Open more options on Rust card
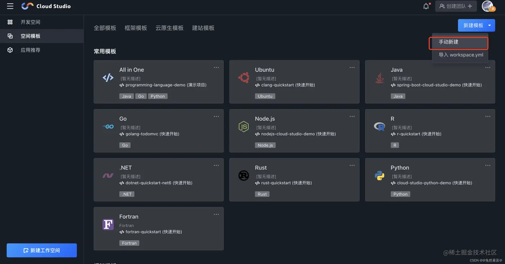 pos(352,165)
